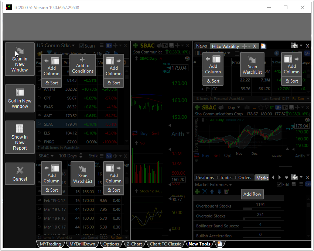Viewport: 314px width, 251px height.
Task: Click move up arrow icon in Market Extremes
Action: point(212,192)
